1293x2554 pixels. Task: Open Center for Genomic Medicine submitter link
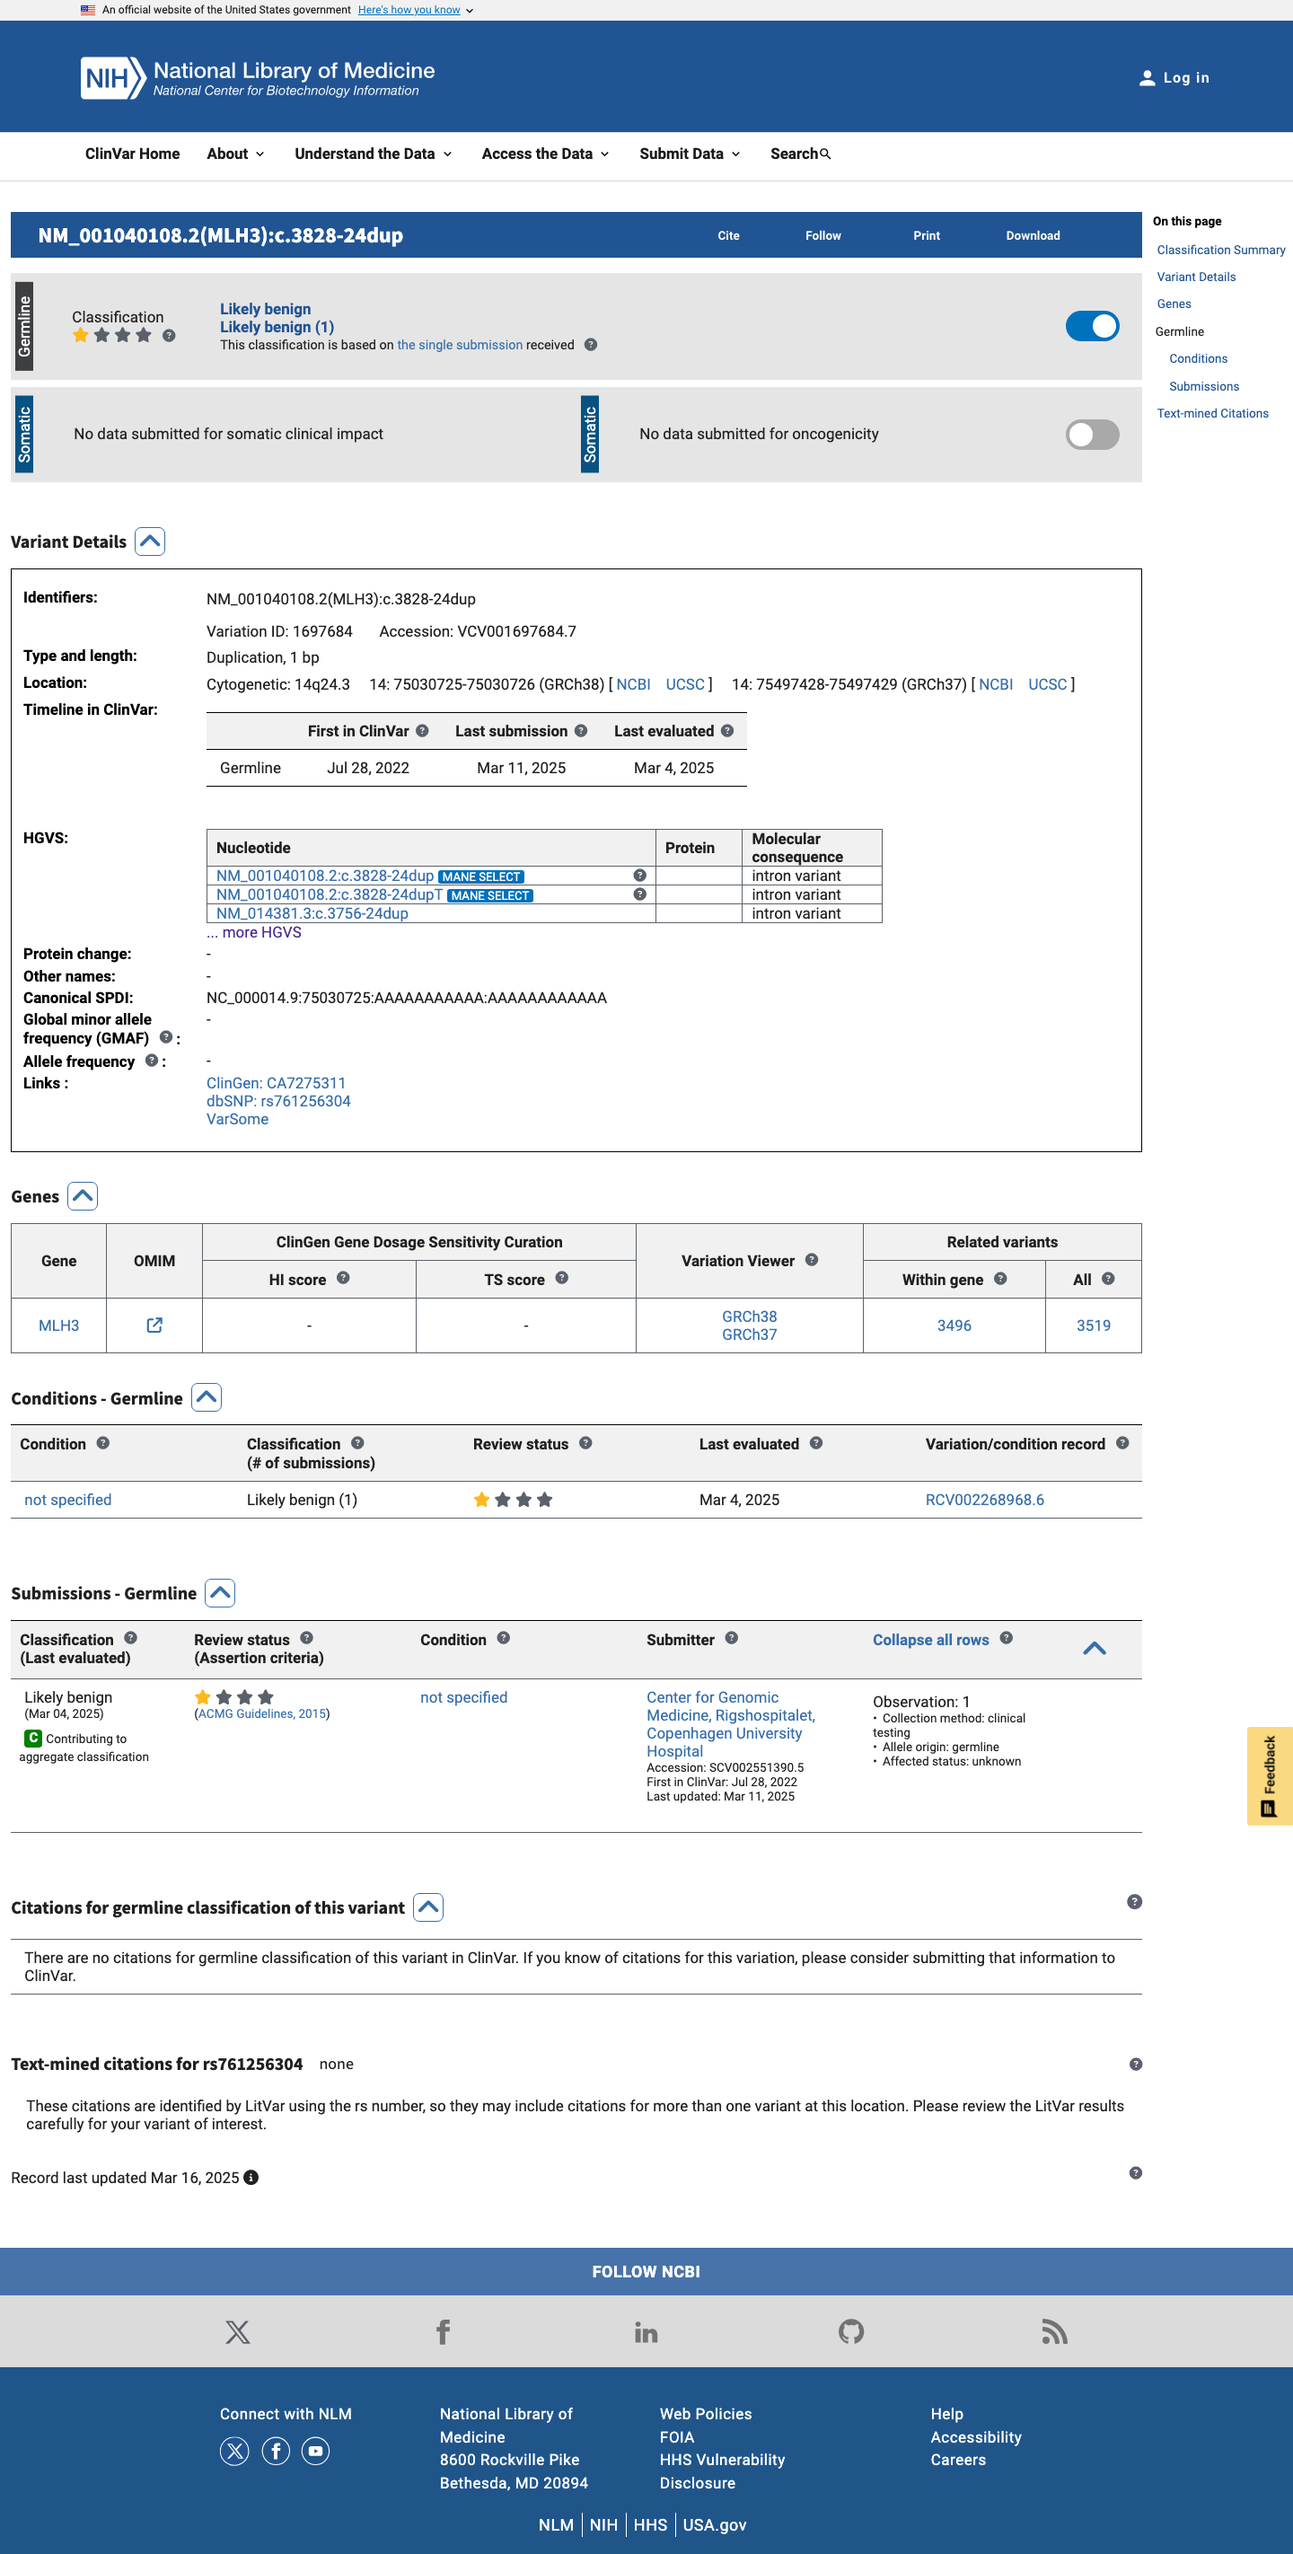pos(731,1724)
